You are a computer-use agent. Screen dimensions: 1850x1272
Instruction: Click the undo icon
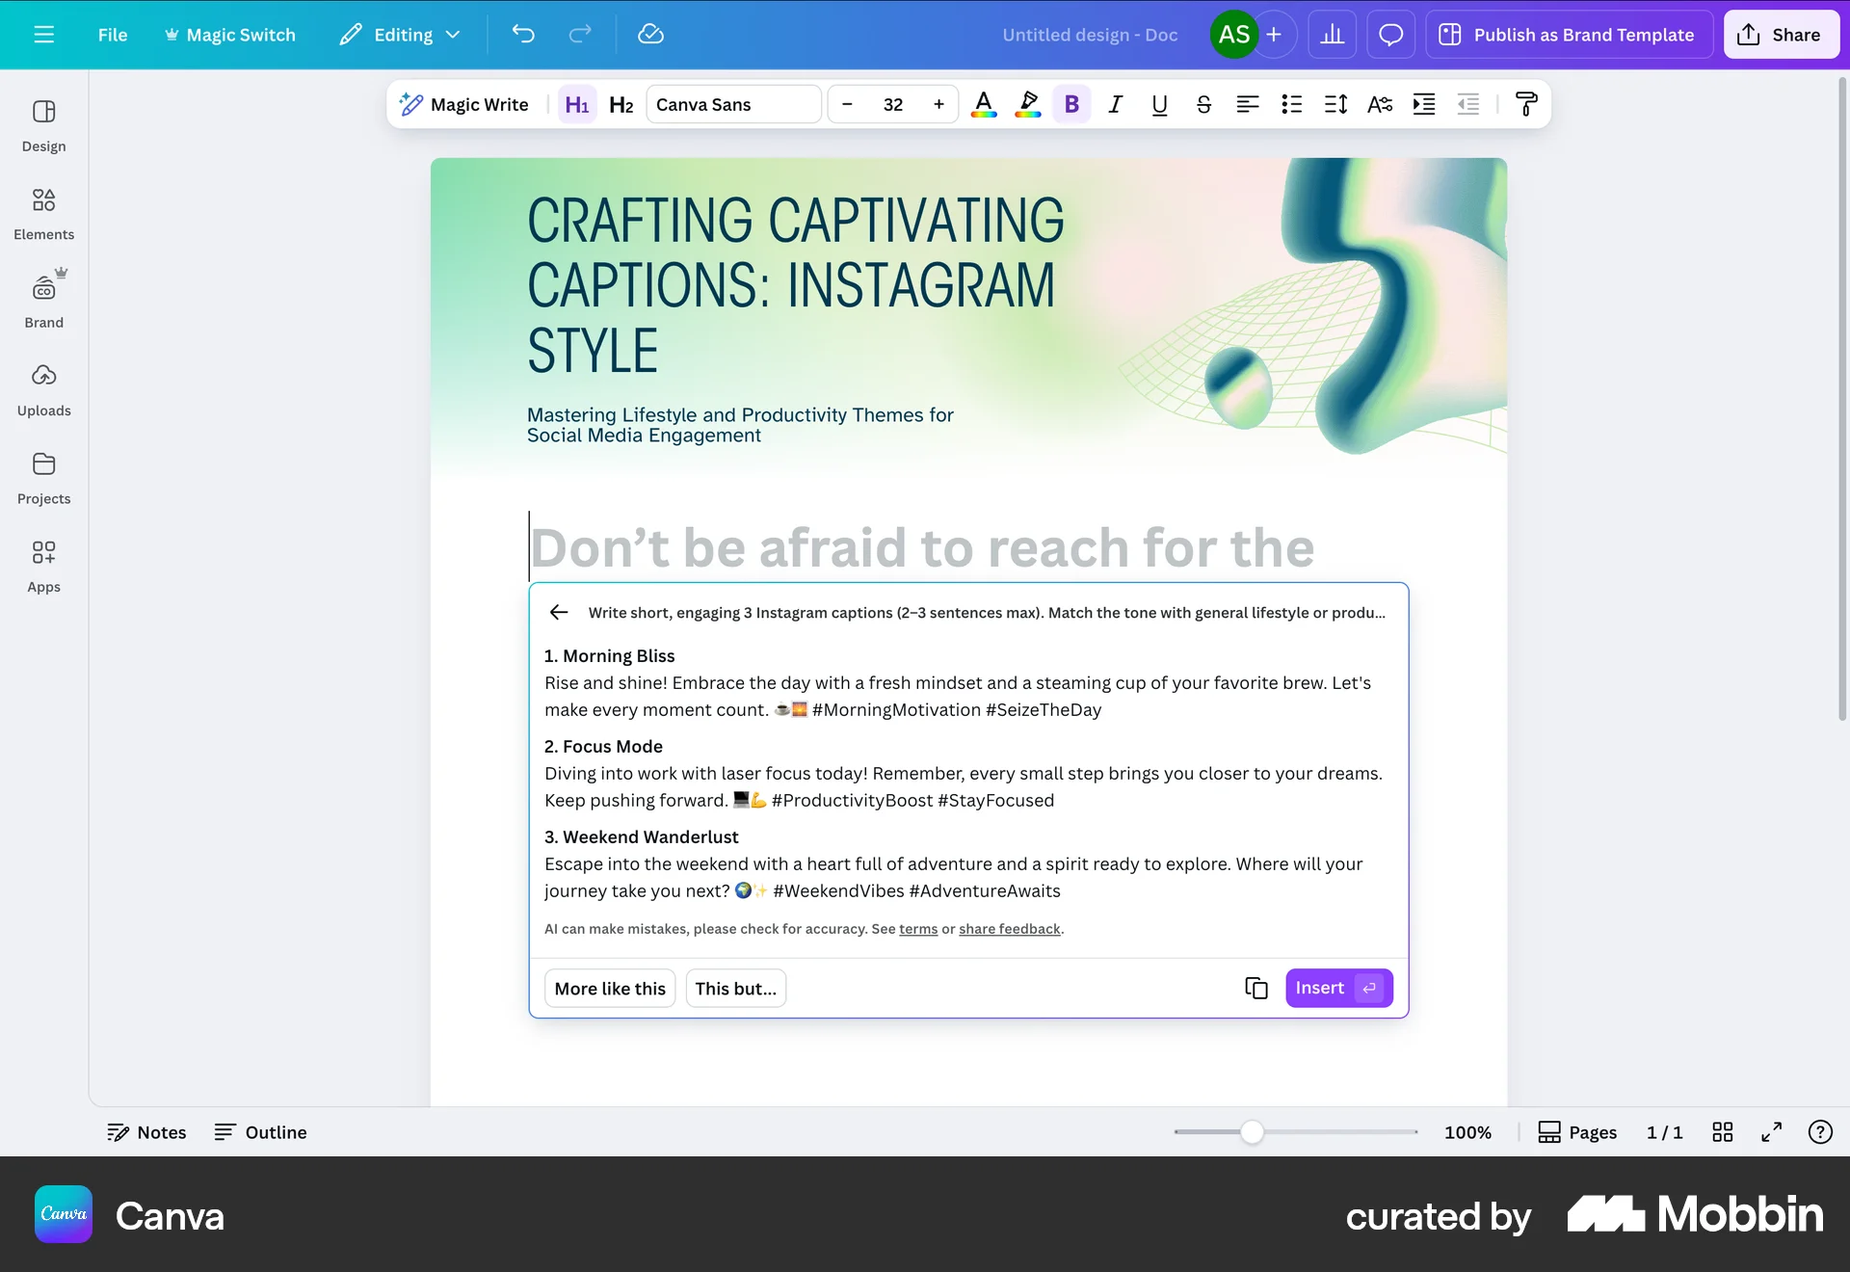[x=524, y=34]
